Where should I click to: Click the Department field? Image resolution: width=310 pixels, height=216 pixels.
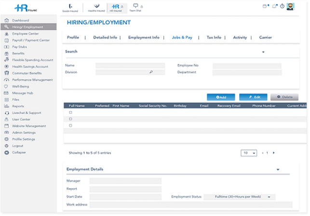pos(247,72)
